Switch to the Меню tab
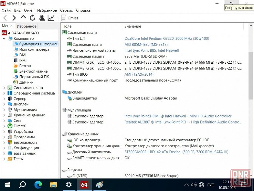Viewport: 254px width, 191px height. tap(7, 26)
